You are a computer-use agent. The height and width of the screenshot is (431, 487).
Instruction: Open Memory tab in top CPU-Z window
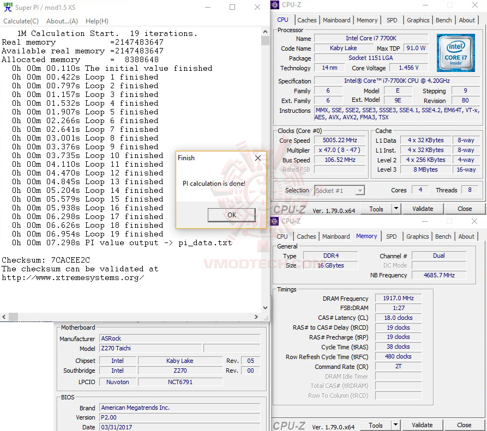coord(367,20)
